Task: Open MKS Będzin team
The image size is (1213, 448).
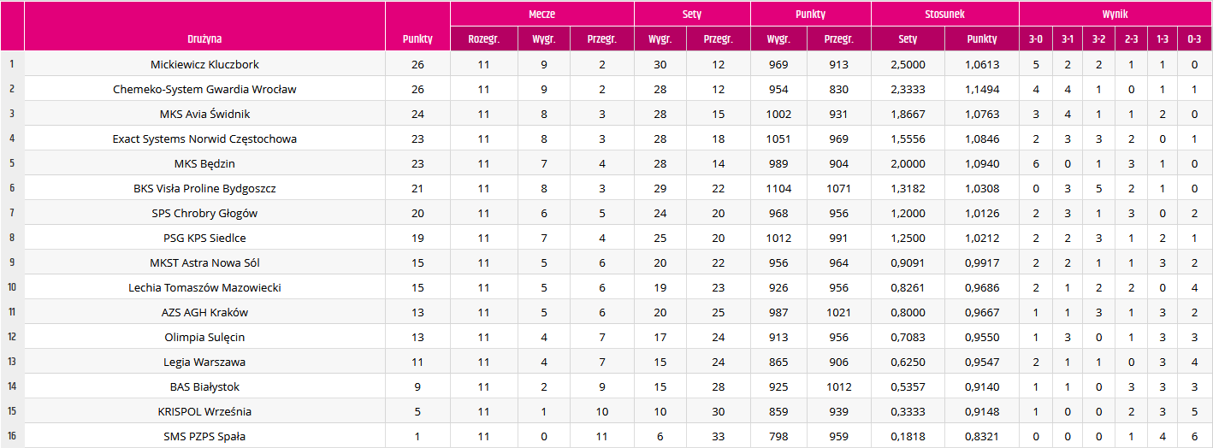Action: coord(204,163)
